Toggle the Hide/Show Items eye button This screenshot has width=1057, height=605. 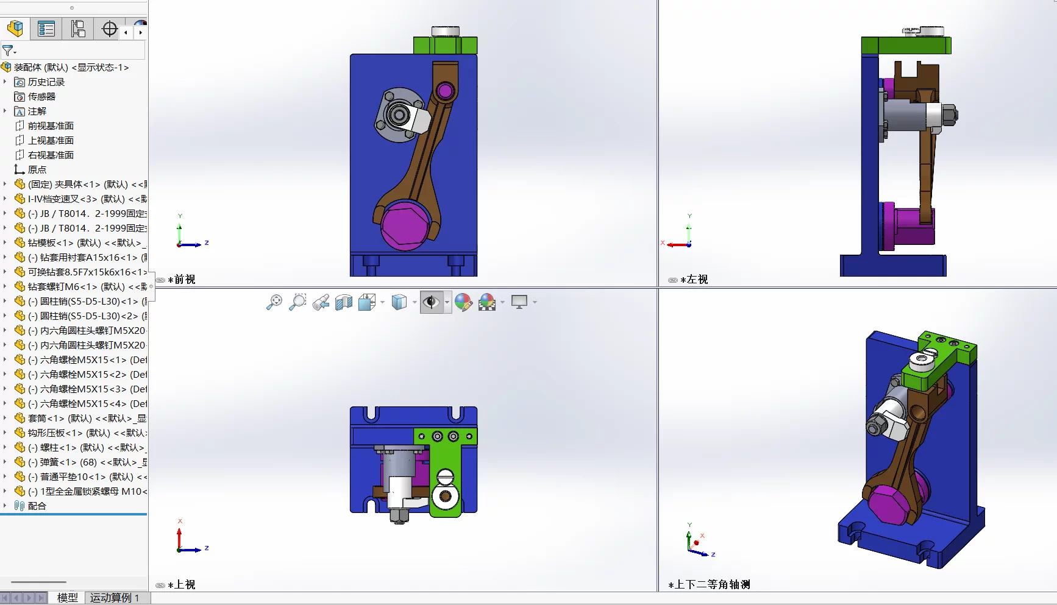pos(431,302)
